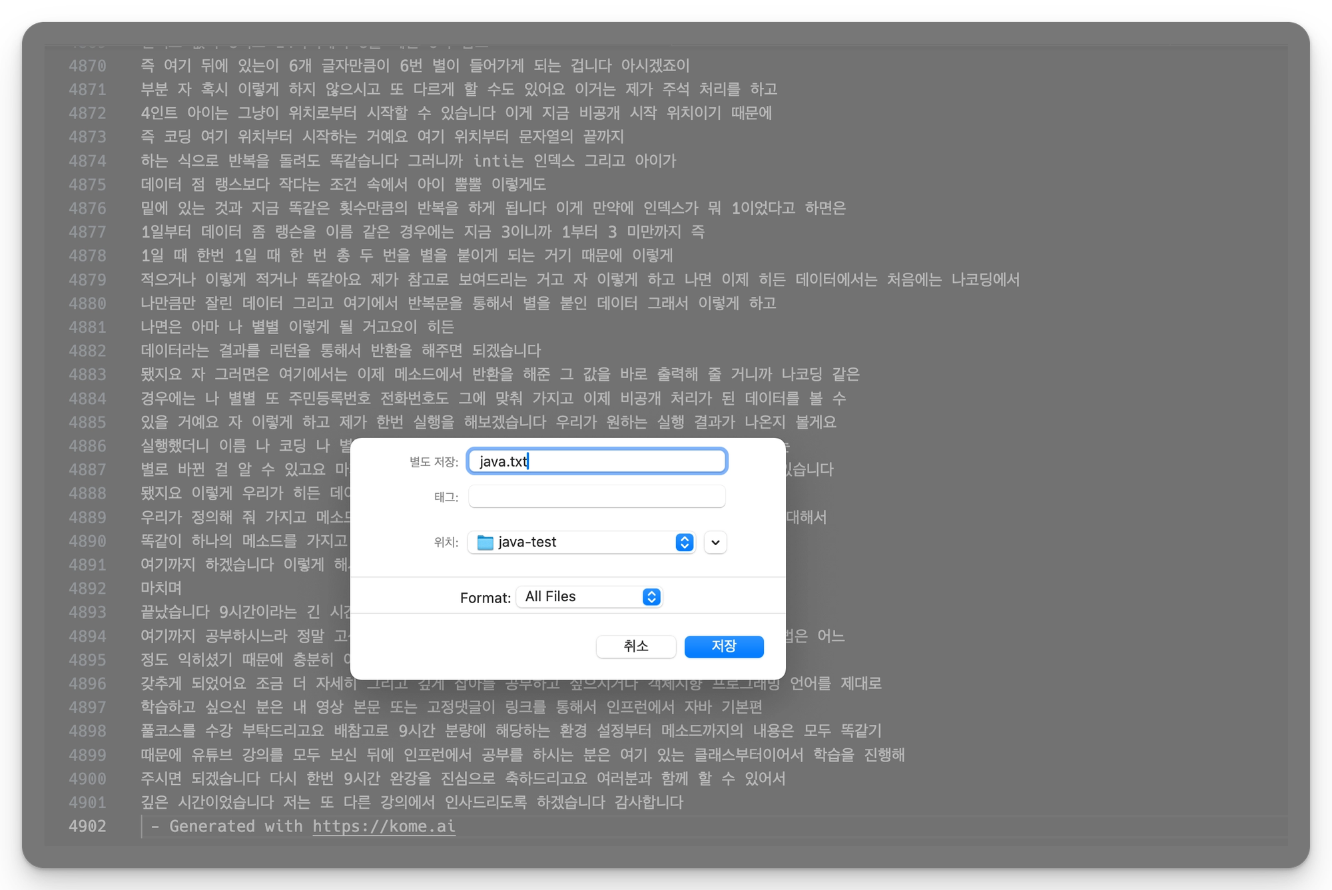Click line number 4897 in gutter
1332x890 pixels.
87,707
